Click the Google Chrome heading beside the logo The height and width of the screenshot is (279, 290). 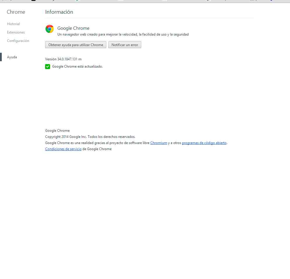point(73,28)
